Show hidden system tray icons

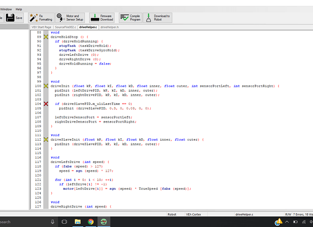coord(287,222)
